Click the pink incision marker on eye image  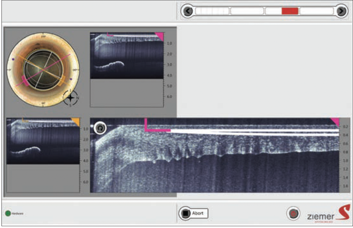click(x=25, y=81)
